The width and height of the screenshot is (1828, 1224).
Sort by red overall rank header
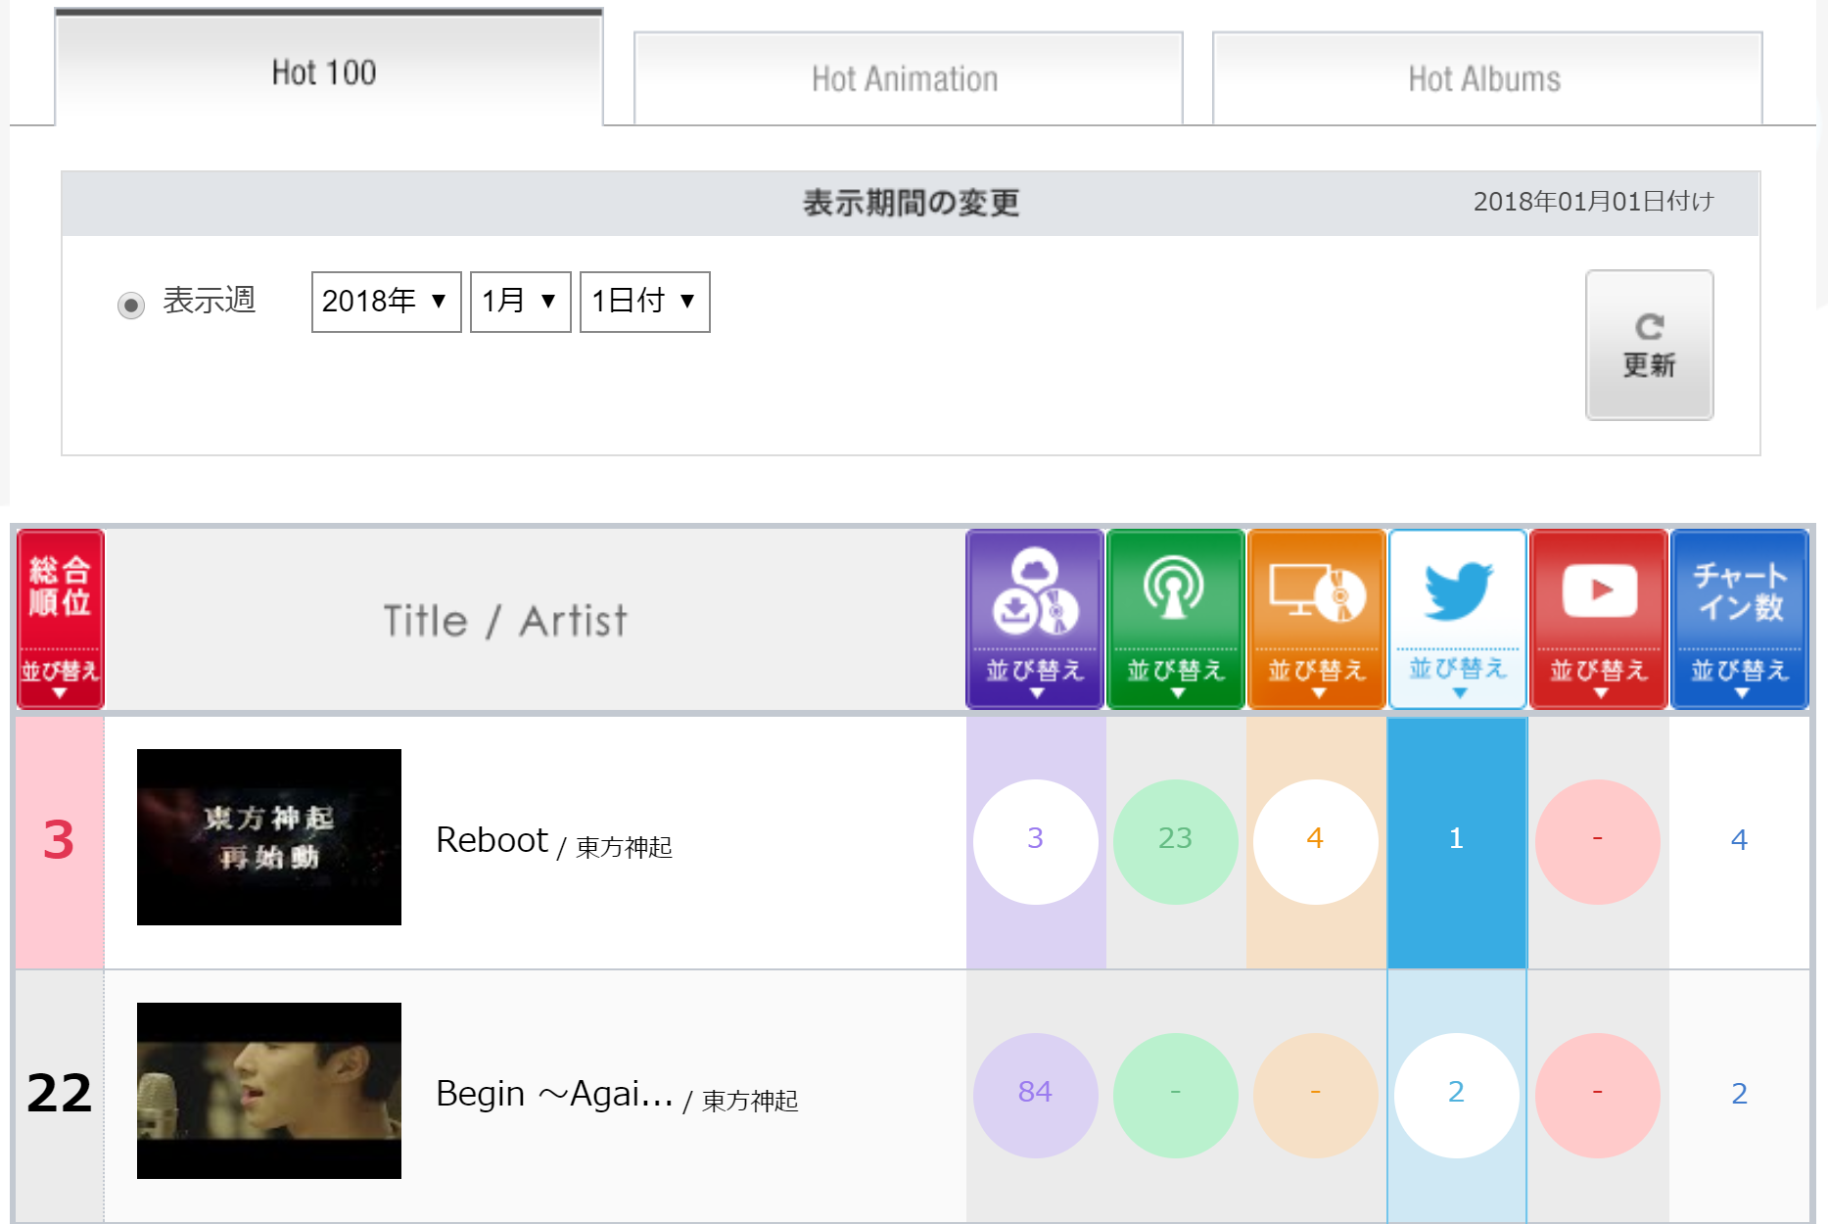click(x=60, y=619)
